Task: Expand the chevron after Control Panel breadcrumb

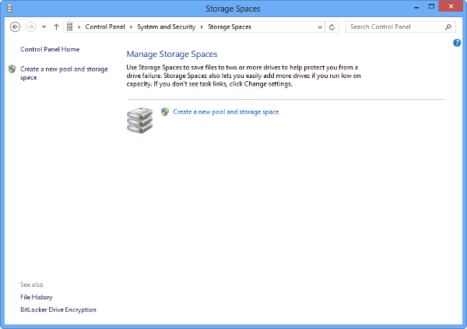Action: pos(131,27)
